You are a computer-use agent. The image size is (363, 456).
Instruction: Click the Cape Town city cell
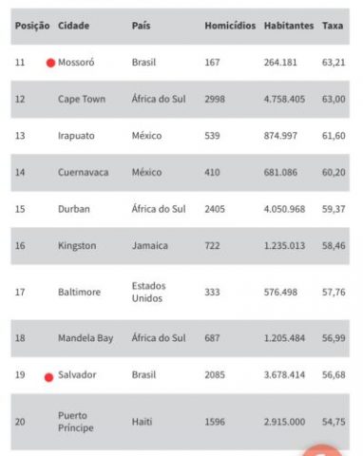(x=82, y=99)
